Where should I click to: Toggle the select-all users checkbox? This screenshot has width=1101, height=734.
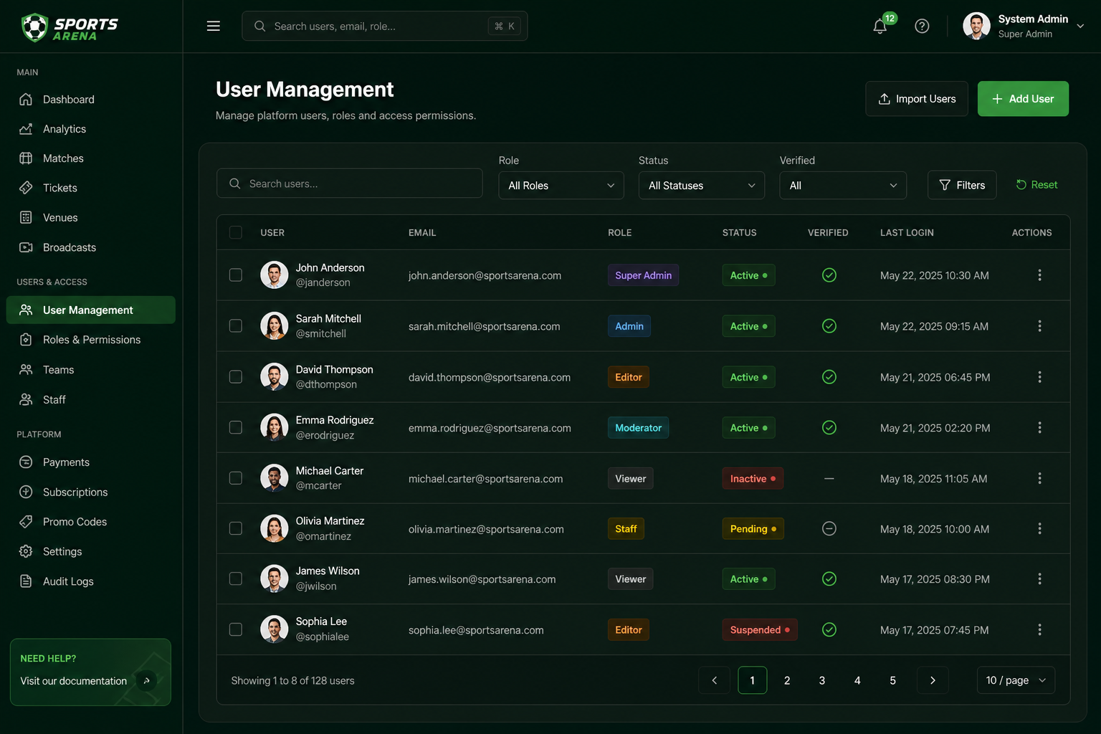click(x=235, y=232)
